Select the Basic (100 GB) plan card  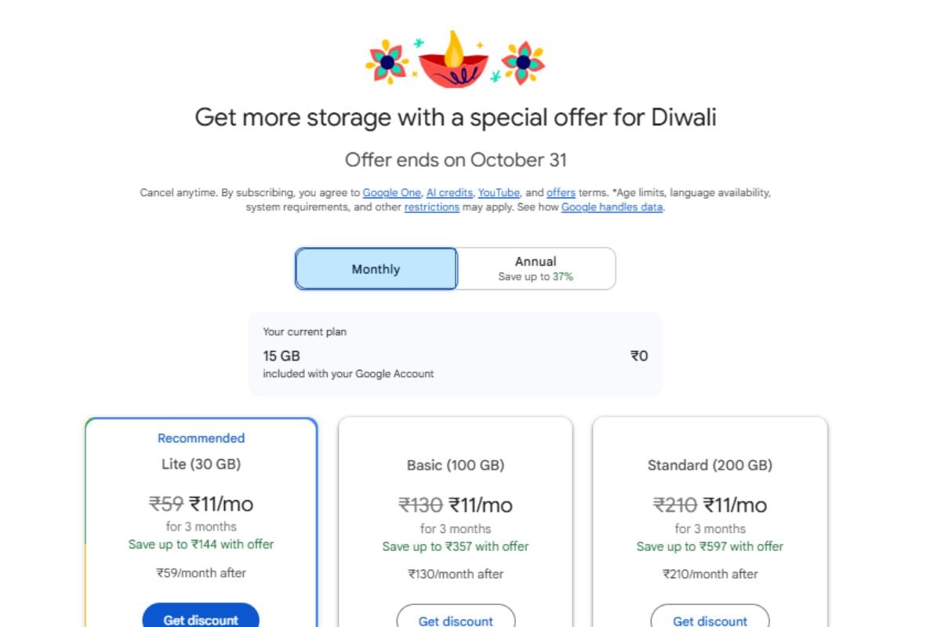(456, 522)
